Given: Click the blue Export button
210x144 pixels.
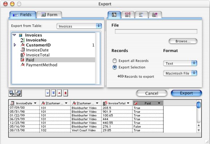Looking at the screenshot, I should [186, 93].
